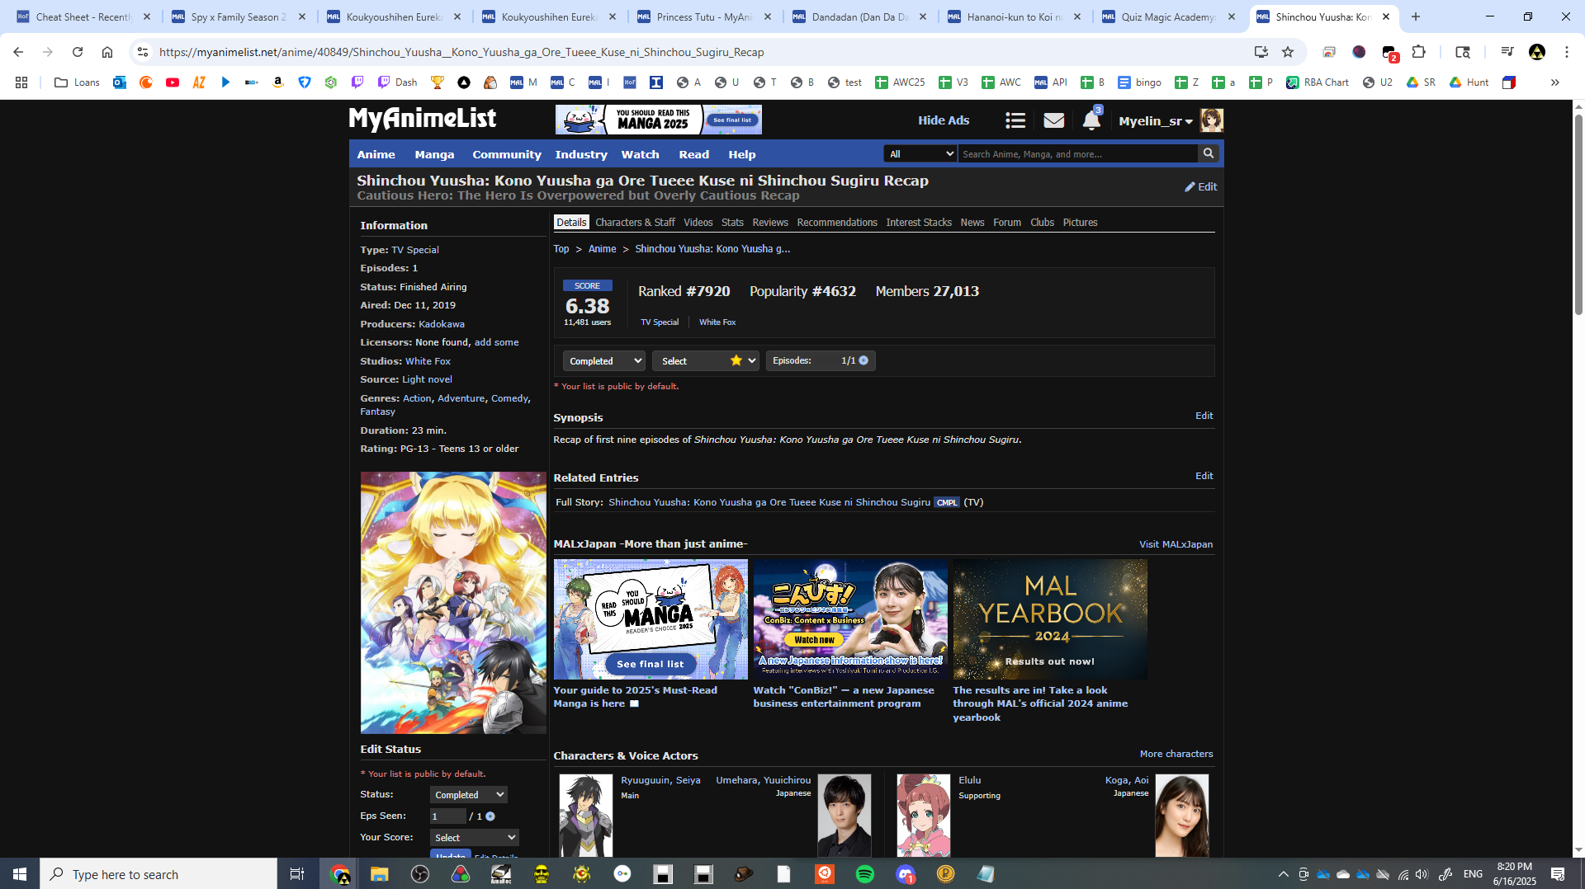This screenshot has height=889, width=1585.
Task: Open the Recommendations tab
Action: point(837,223)
